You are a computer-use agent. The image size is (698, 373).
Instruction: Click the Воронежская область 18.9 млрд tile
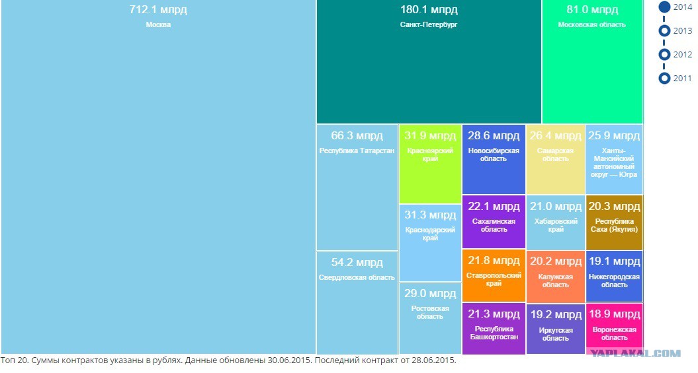[x=615, y=329]
